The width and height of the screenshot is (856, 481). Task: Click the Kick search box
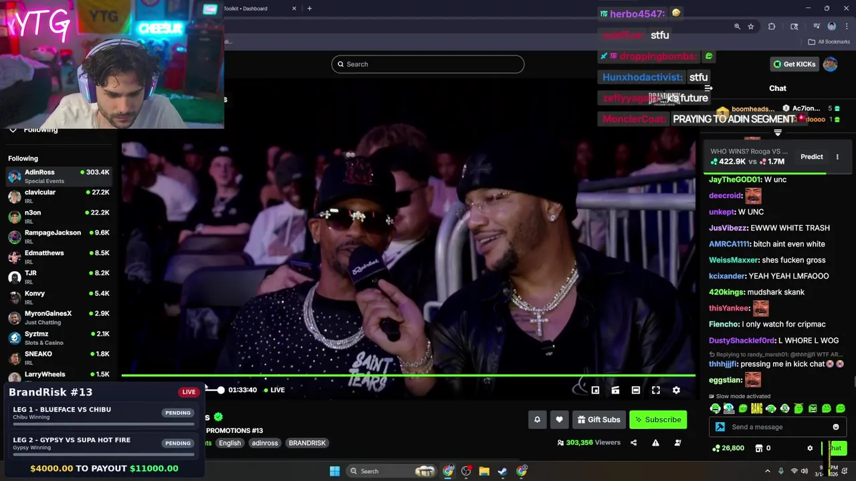pyautogui.click(x=427, y=64)
